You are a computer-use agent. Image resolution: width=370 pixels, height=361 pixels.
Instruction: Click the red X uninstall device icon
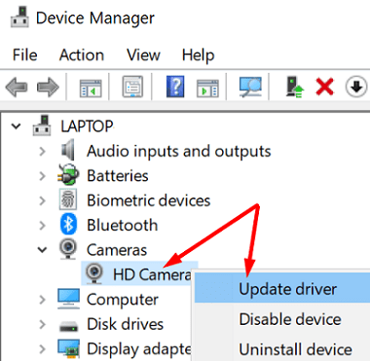[x=325, y=87]
